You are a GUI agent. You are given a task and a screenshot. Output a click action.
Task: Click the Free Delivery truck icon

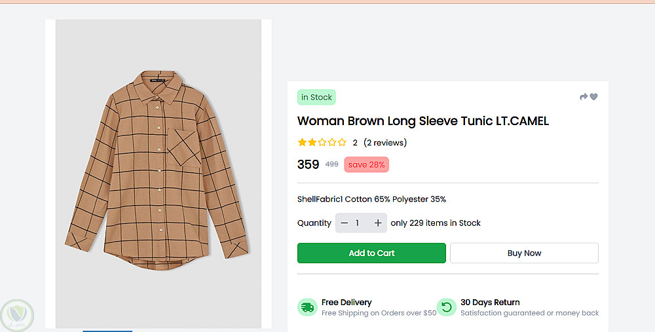point(307,306)
